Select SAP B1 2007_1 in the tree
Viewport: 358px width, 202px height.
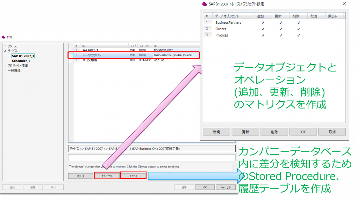[23, 56]
